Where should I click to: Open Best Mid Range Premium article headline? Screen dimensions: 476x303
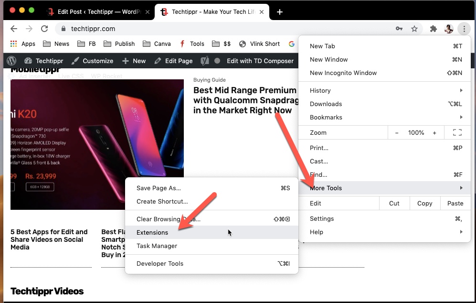(x=245, y=100)
